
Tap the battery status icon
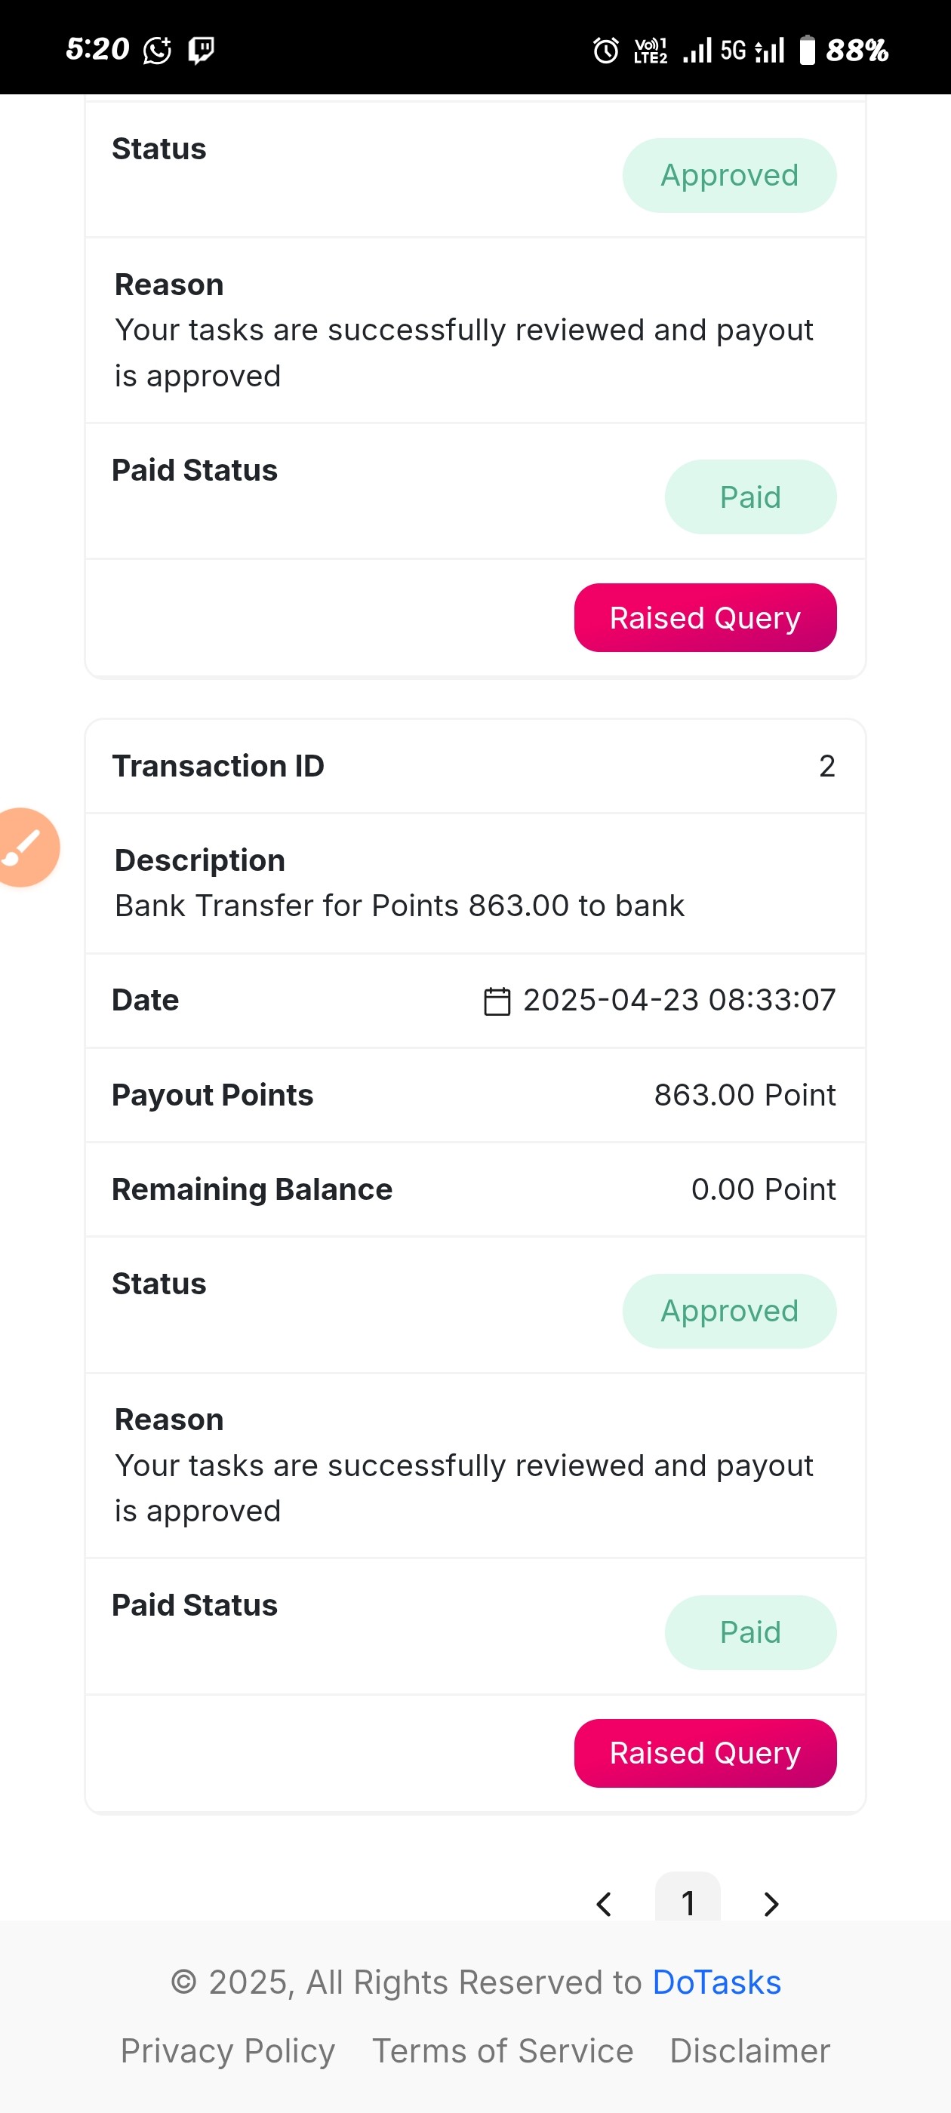808,50
